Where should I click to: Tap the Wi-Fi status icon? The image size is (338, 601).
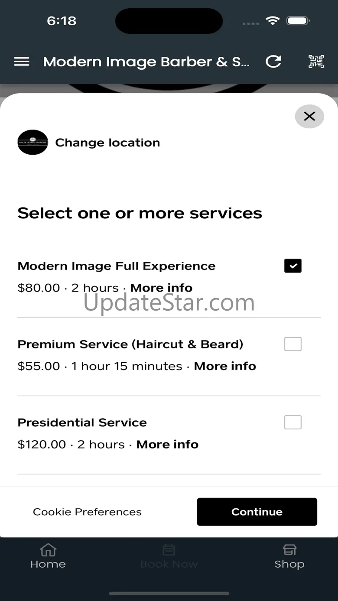coord(273,21)
